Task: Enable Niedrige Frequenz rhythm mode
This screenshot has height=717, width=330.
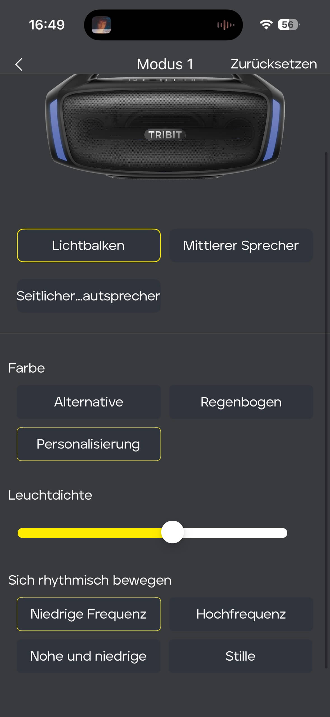Action: 89,614
